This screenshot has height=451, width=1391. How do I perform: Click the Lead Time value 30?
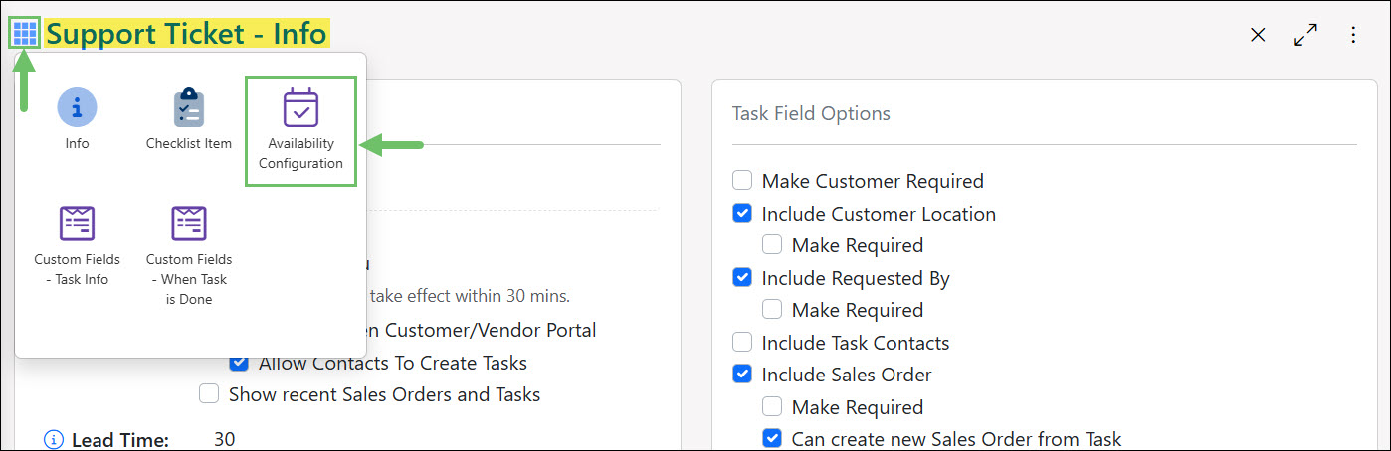(225, 439)
